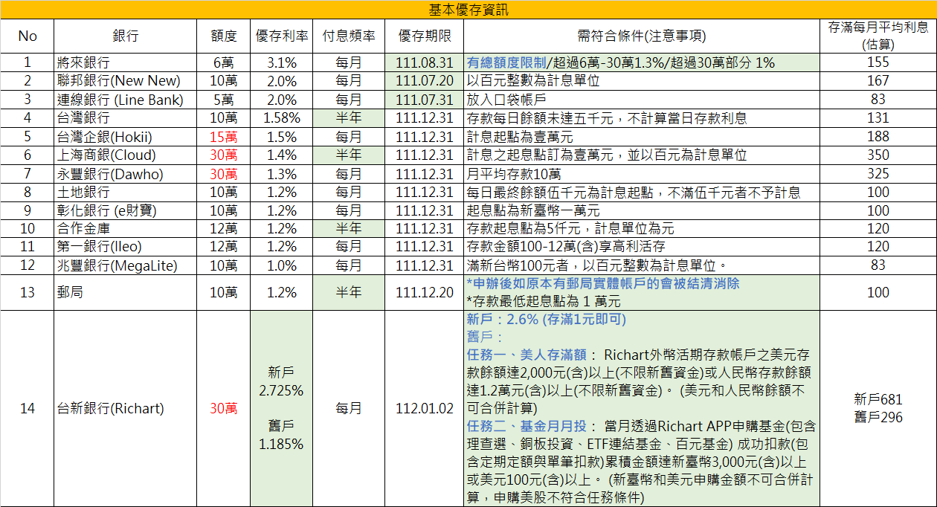Select the 1.5% rate for 台灣企銀
937x507 pixels.
point(282,137)
